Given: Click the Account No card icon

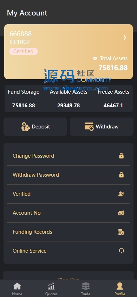Looking at the screenshot, I should (x=121, y=213).
